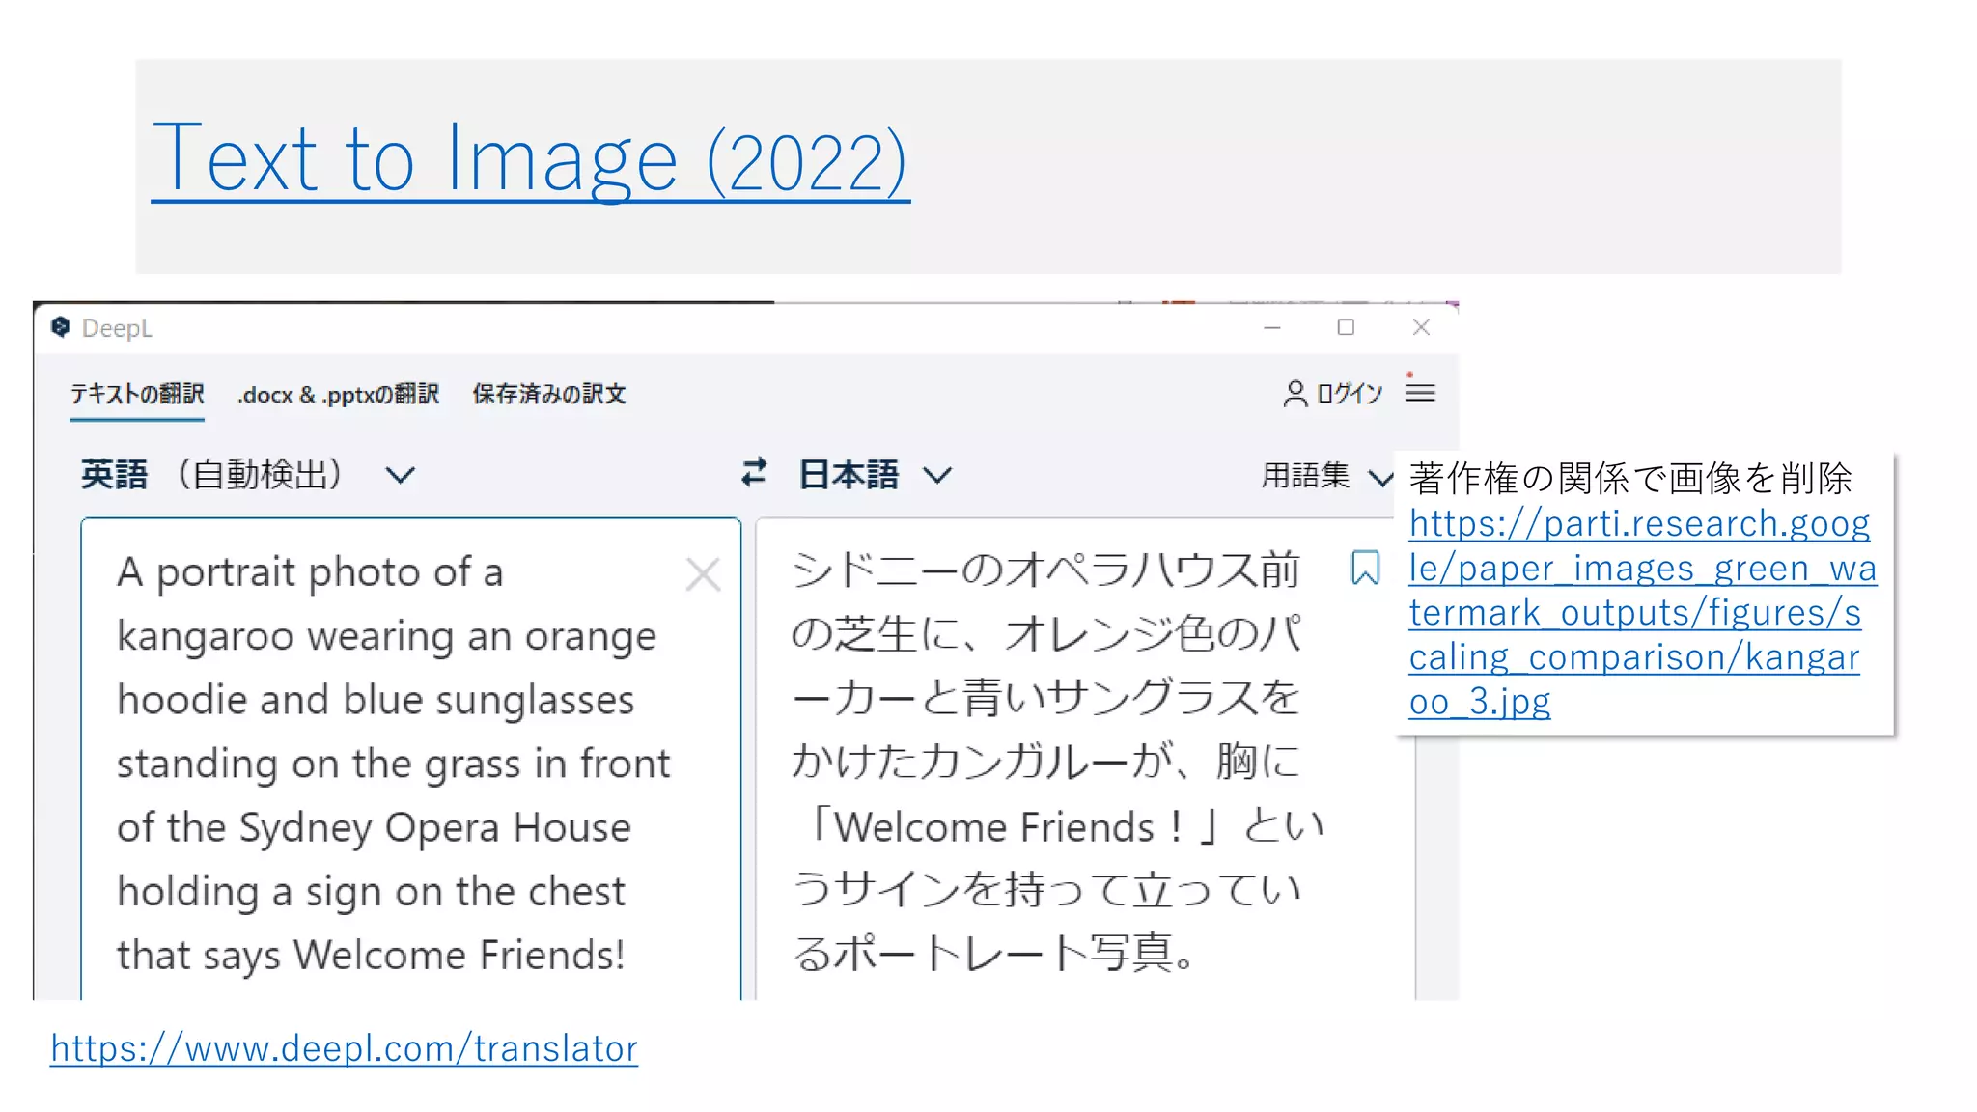Minimize the DeepL window
Viewport: 1977px width, 1112px height.
[1272, 328]
